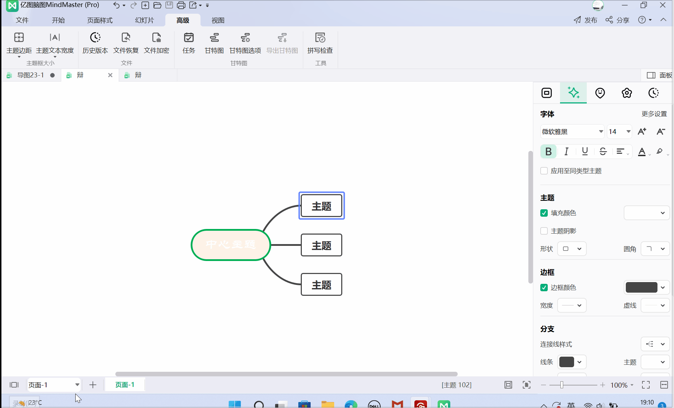Open History Version (历史版本)
The height and width of the screenshot is (408, 674).
95,44
